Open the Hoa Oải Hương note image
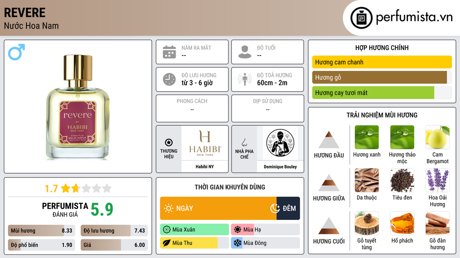The image size is (460, 258). click(438, 180)
